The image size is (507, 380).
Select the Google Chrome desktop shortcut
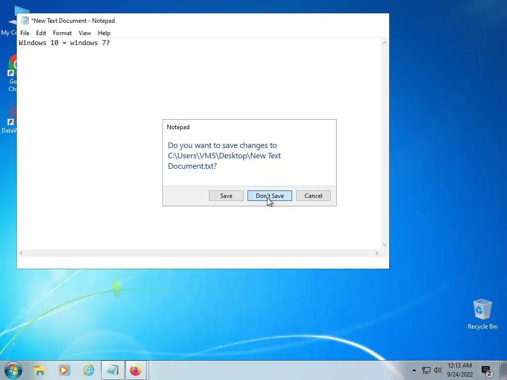pyautogui.click(x=12, y=73)
